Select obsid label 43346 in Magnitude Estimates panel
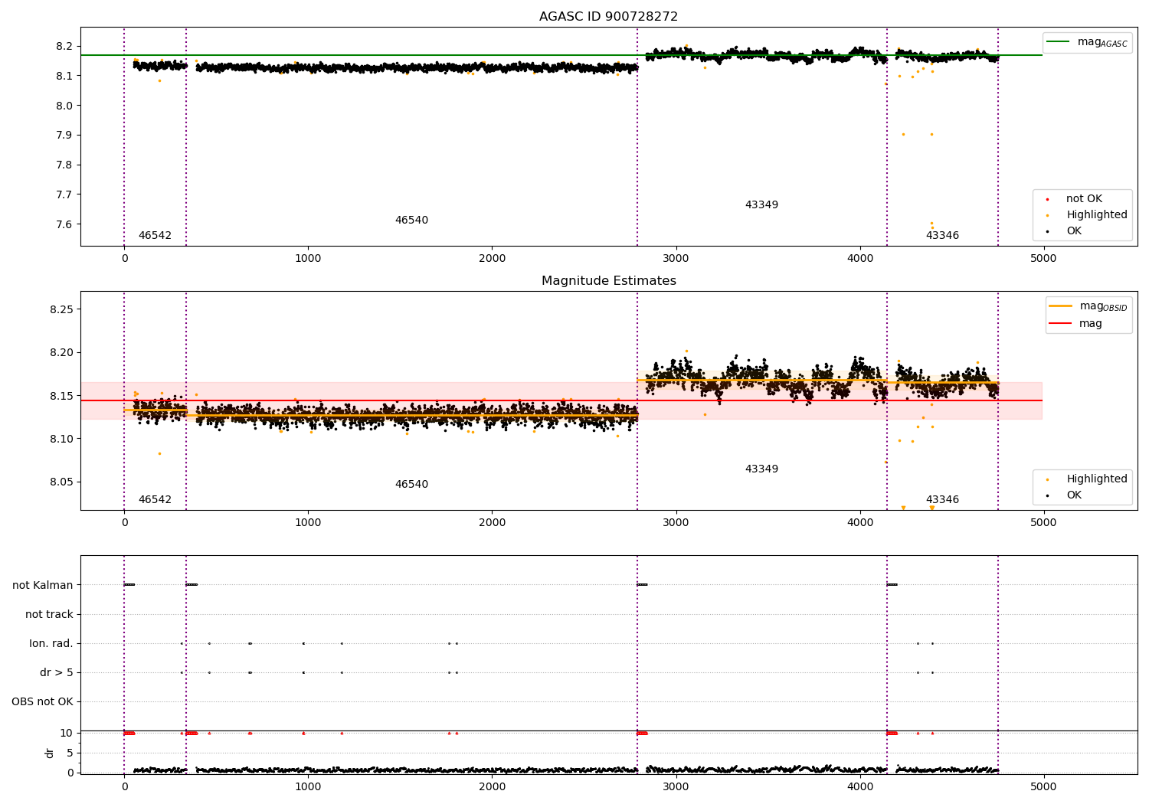This screenshot has width=1149, height=804. coord(942,500)
